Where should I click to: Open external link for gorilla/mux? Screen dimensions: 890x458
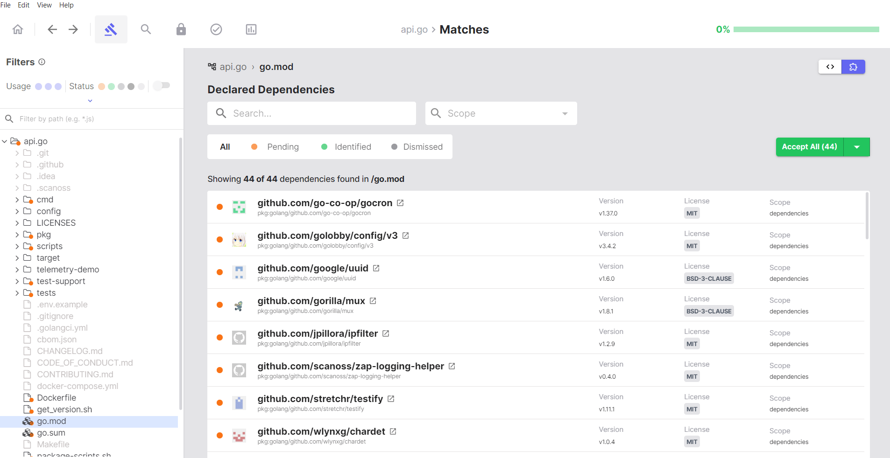pos(373,301)
